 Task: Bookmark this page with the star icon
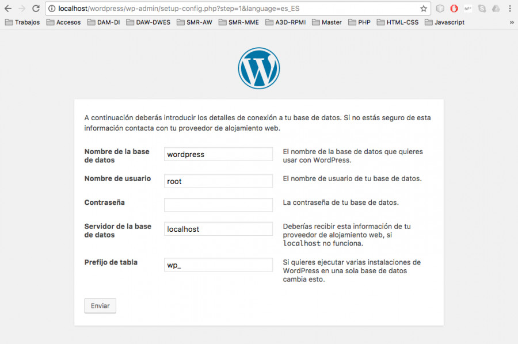(424, 9)
